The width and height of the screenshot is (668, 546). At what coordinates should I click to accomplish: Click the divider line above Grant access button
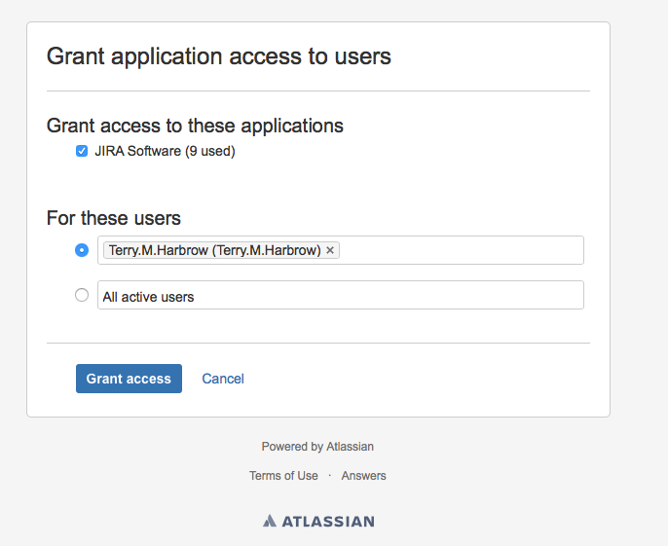(x=318, y=343)
